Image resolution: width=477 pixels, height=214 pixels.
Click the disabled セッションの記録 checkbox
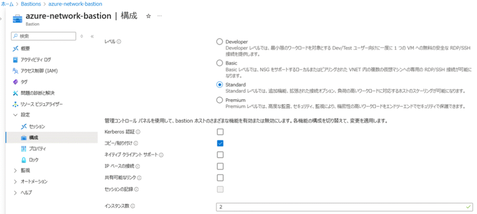click(x=220, y=189)
